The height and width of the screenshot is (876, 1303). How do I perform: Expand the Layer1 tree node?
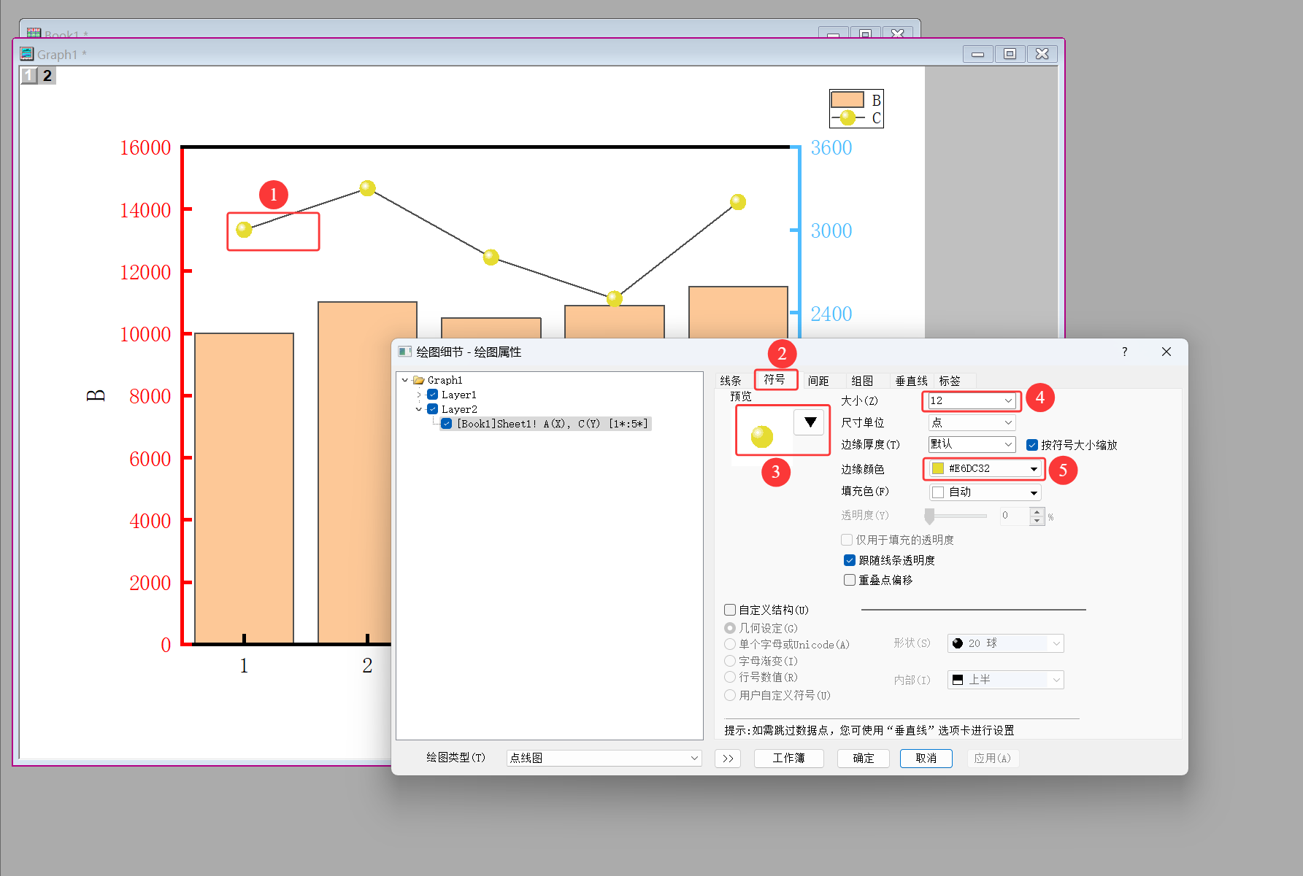419,395
